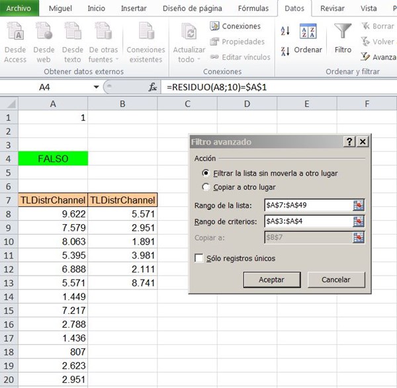This screenshot has width=397, height=388.
Task: Sort descending Z to A
Action: (x=285, y=52)
